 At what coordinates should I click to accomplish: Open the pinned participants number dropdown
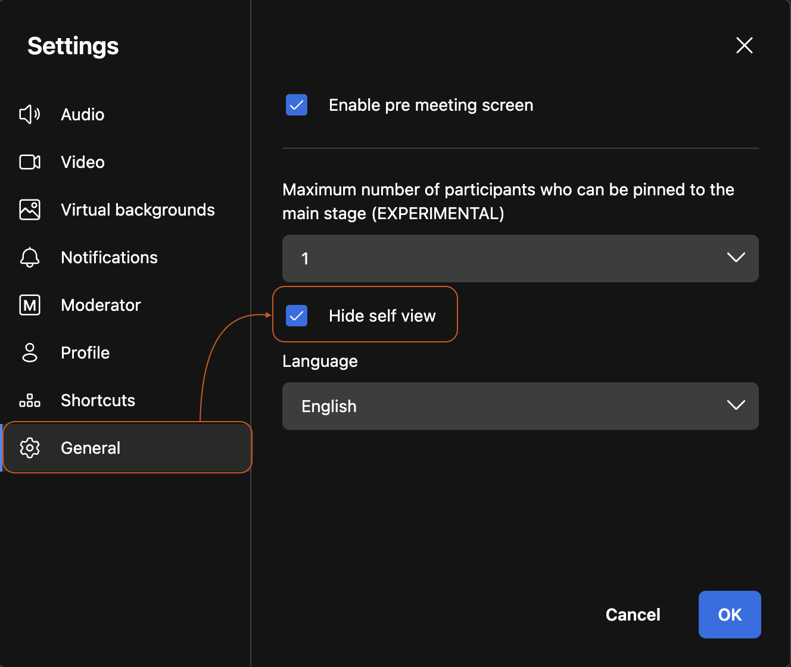(521, 258)
